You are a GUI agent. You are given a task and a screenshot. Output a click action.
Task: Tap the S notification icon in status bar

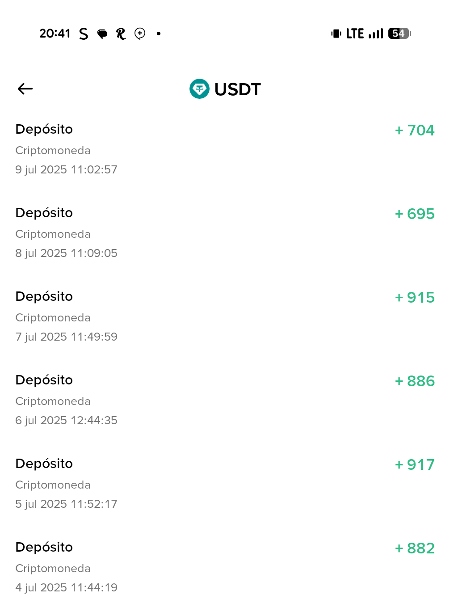84,34
